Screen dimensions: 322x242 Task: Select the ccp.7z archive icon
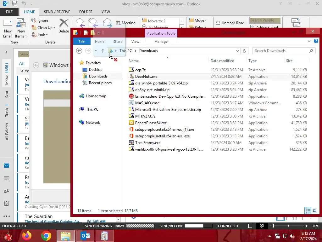pyautogui.click(x=131, y=70)
